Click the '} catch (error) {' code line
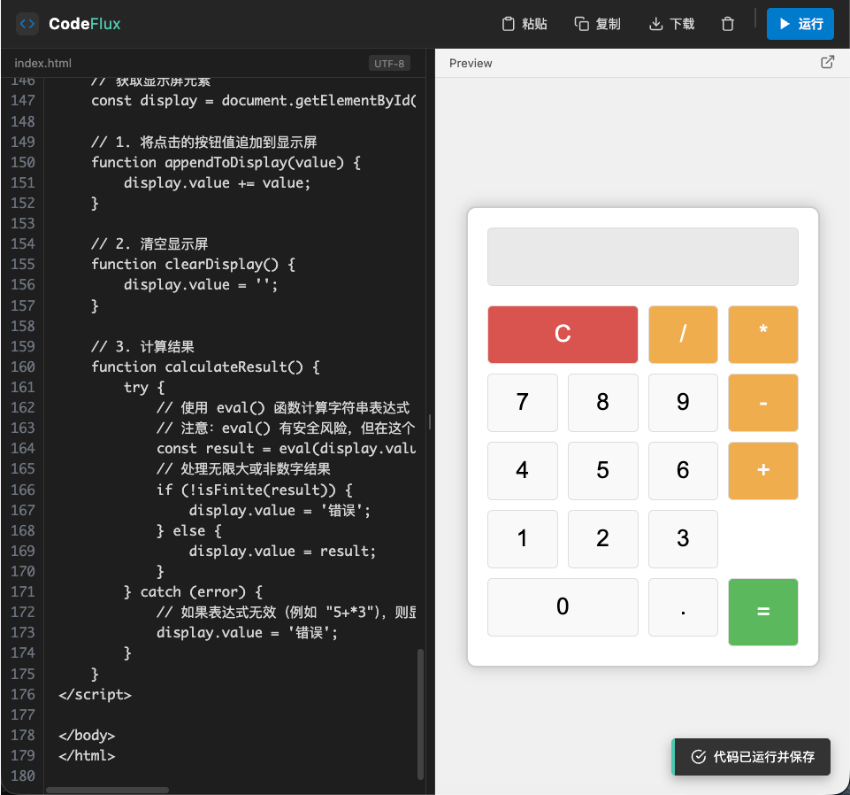The width and height of the screenshot is (850, 795). point(193,591)
